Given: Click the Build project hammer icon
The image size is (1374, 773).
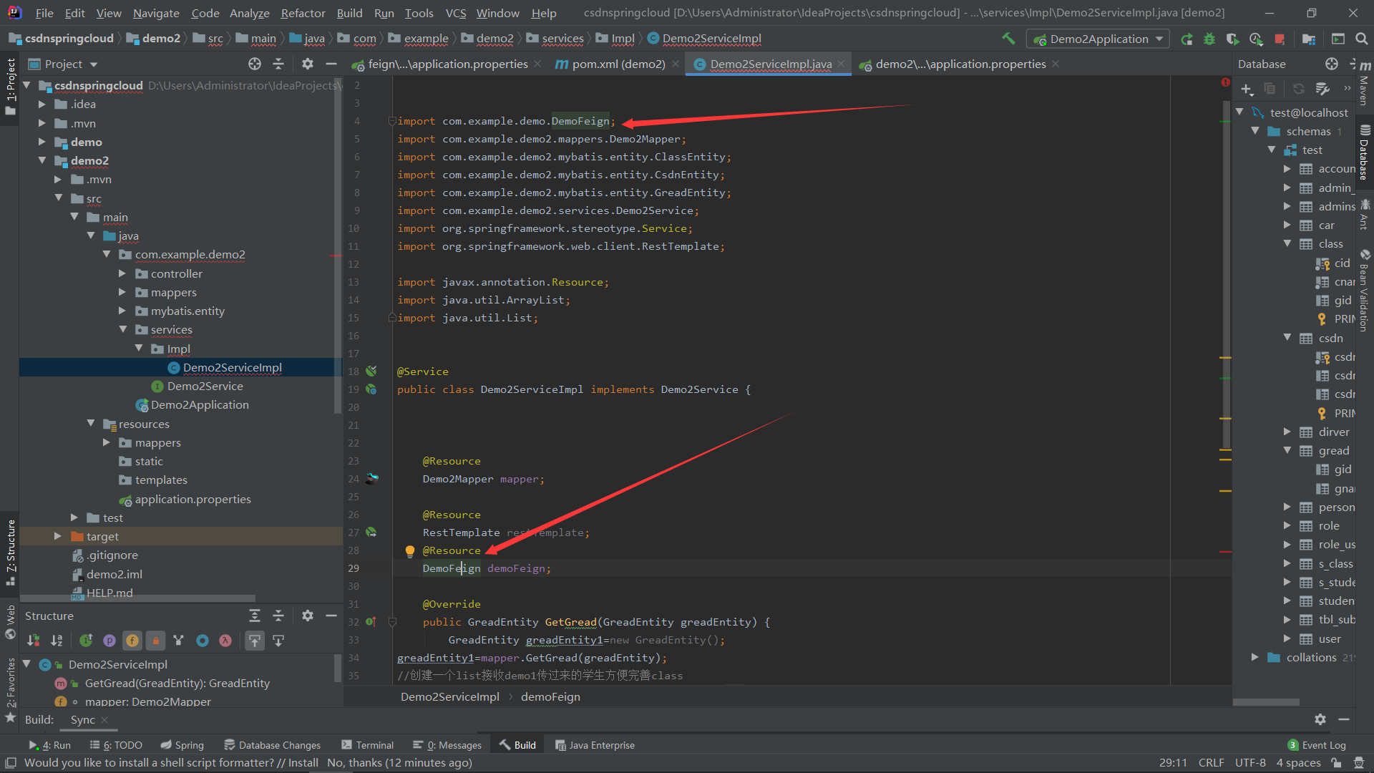Looking at the screenshot, I should [x=1008, y=39].
